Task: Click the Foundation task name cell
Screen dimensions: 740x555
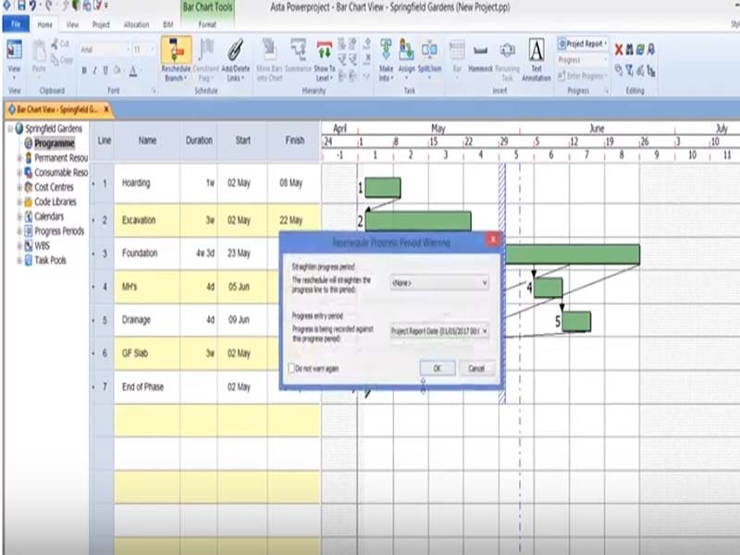Action: (147, 253)
